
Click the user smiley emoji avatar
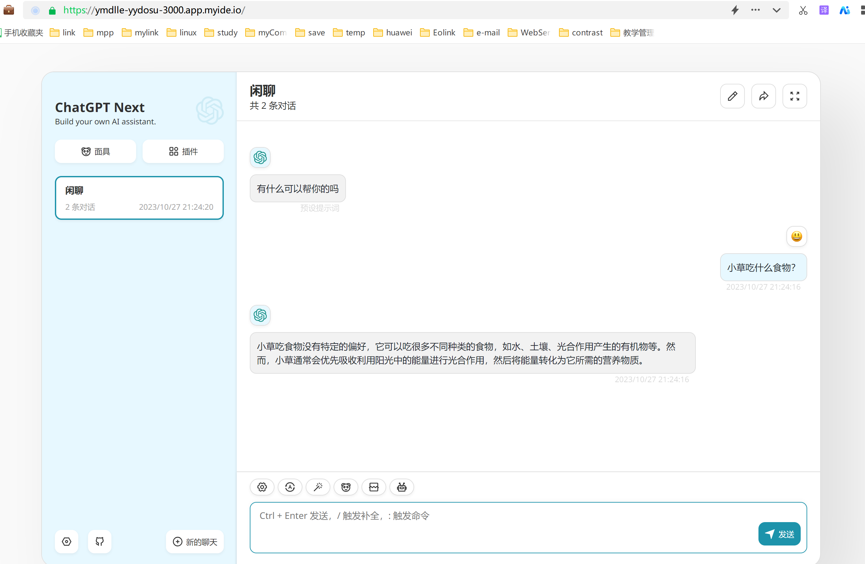[797, 237]
